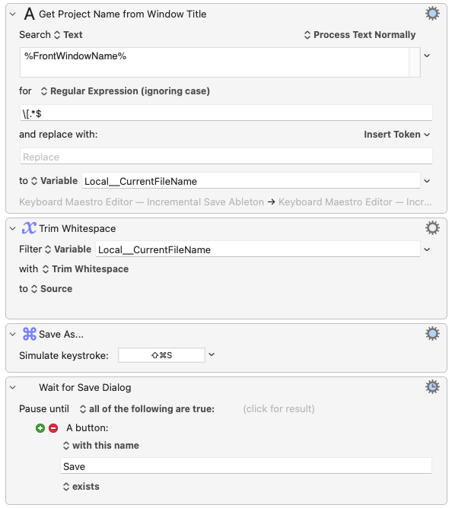The width and height of the screenshot is (452, 508).
Task: Collapse the Get Project Name action
Action: tap(13, 14)
